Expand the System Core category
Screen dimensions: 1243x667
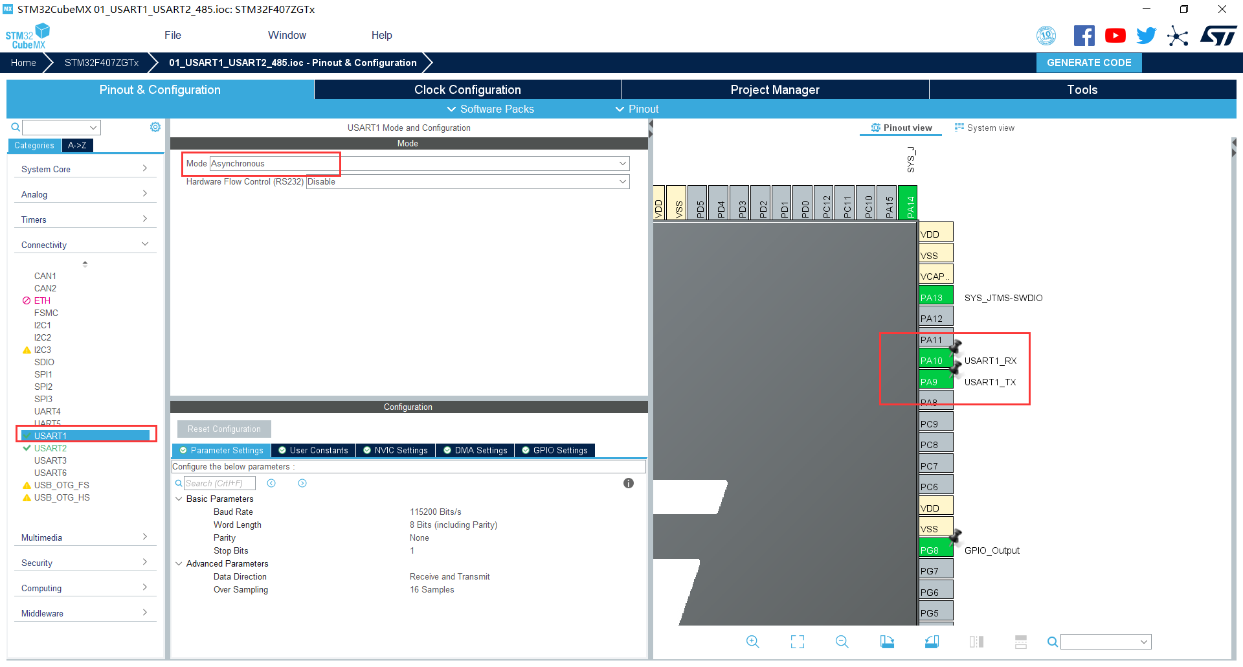click(x=85, y=169)
